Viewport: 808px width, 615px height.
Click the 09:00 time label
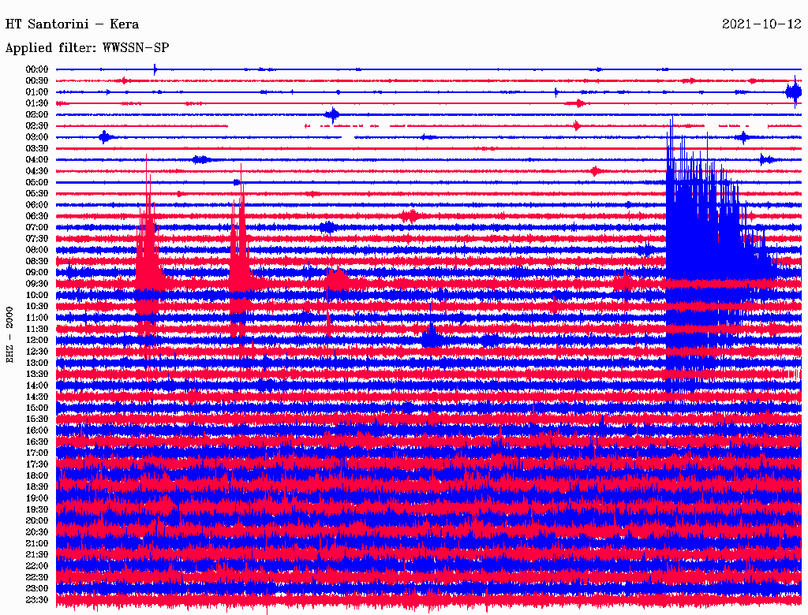(37, 273)
